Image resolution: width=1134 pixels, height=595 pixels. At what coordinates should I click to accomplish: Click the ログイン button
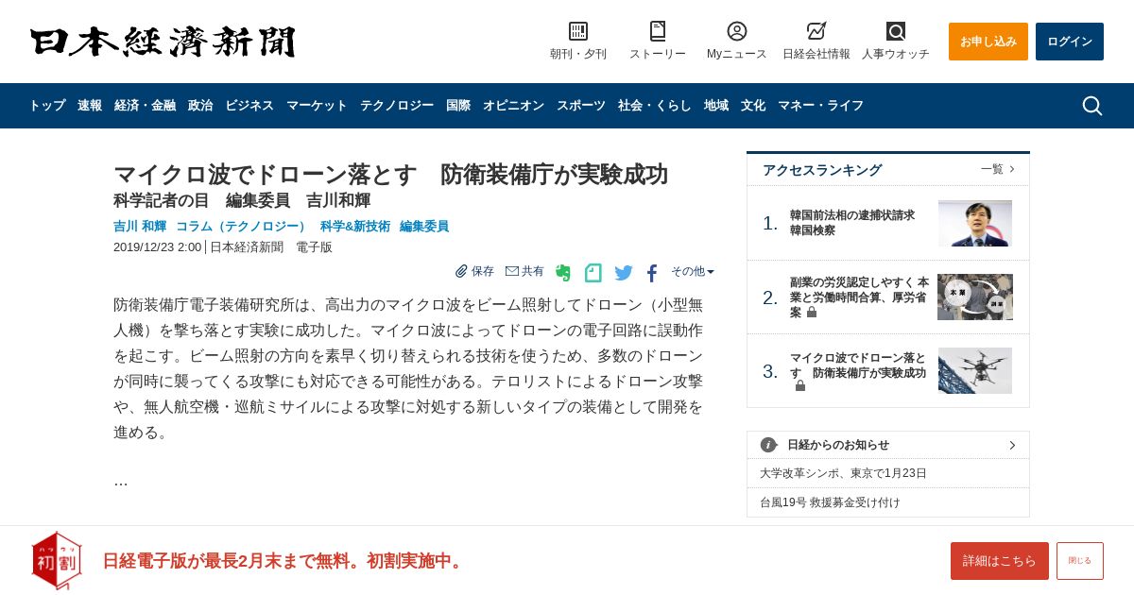tap(1070, 42)
